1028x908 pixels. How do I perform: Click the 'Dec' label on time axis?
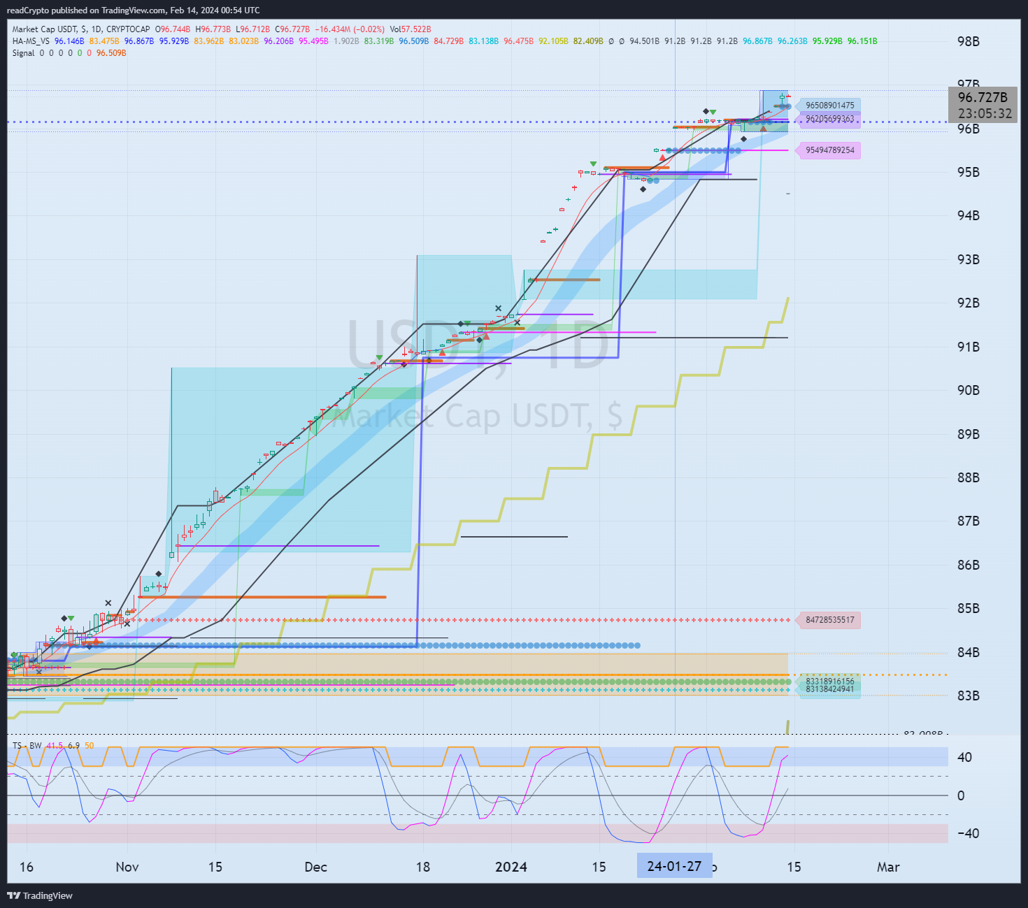pos(316,867)
